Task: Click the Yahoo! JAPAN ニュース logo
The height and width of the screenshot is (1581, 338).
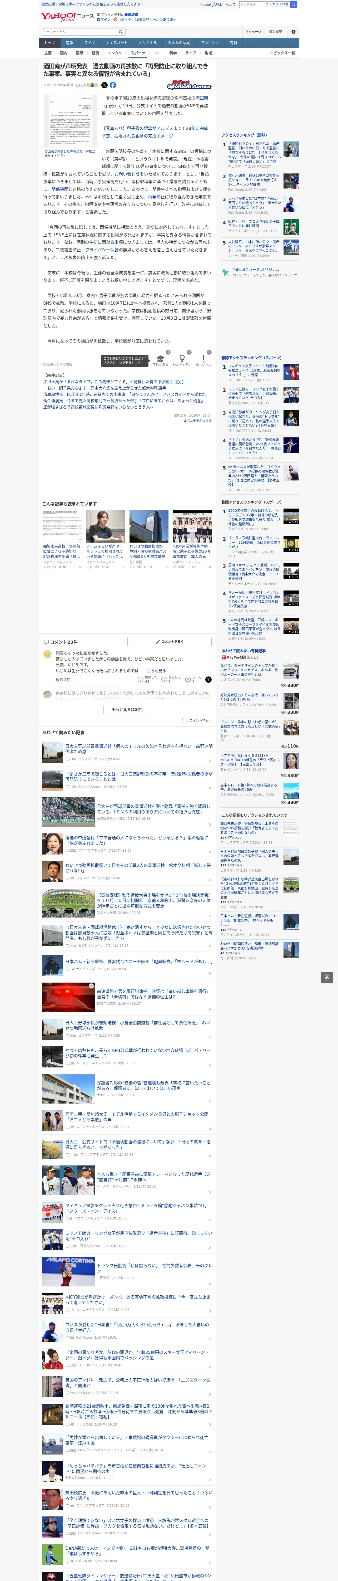Action: (67, 17)
